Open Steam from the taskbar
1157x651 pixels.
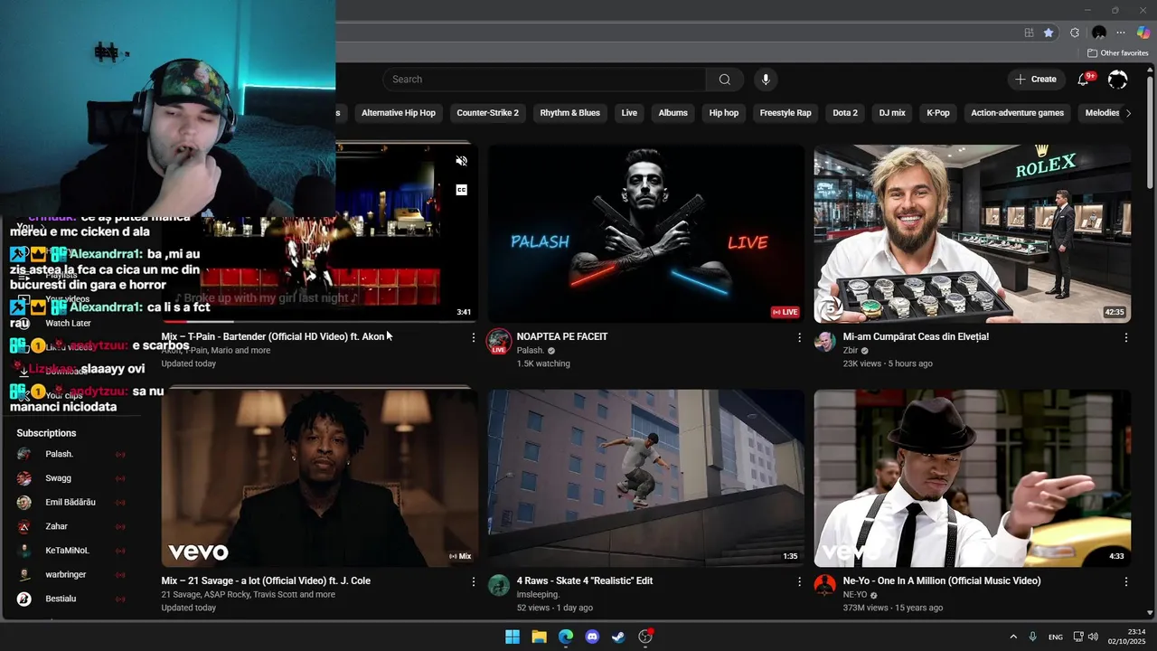point(618,637)
